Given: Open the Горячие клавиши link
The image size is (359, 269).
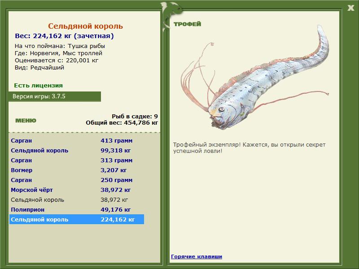Looking at the screenshot, I should [197, 256].
